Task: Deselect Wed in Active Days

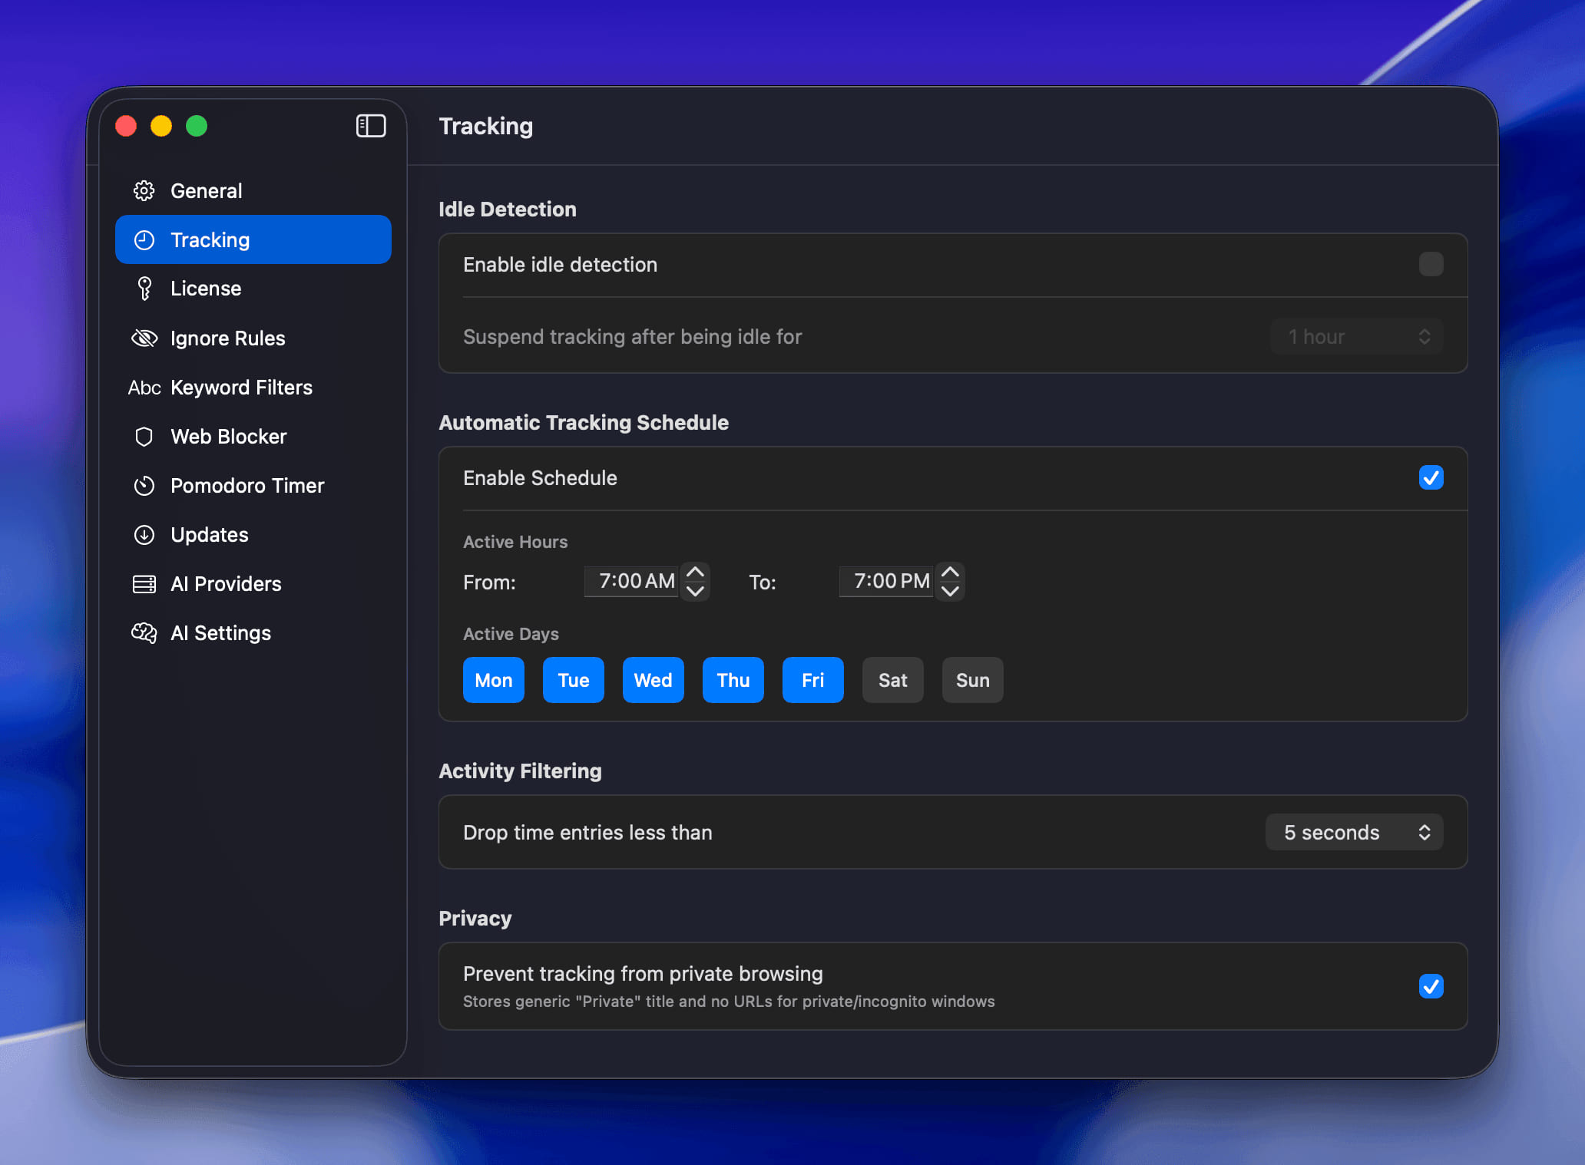Action: point(653,681)
